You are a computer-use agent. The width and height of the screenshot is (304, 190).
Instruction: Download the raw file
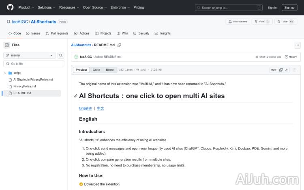tap(287, 70)
